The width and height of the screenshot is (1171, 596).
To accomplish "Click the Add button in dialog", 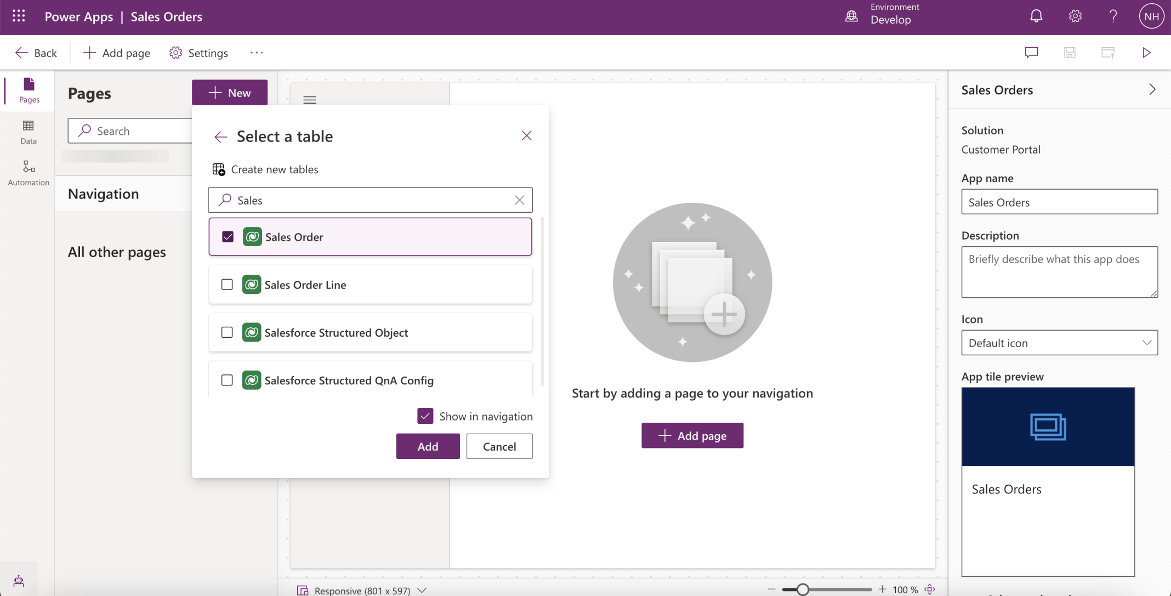I will 428,446.
